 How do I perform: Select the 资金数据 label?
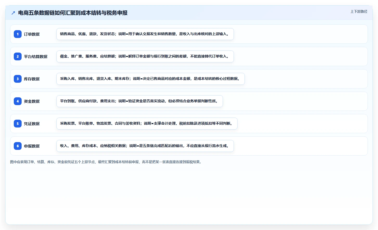click(32, 101)
